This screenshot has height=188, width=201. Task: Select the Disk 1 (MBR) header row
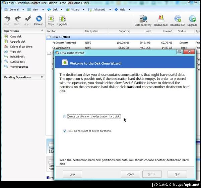[x=123, y=37]
